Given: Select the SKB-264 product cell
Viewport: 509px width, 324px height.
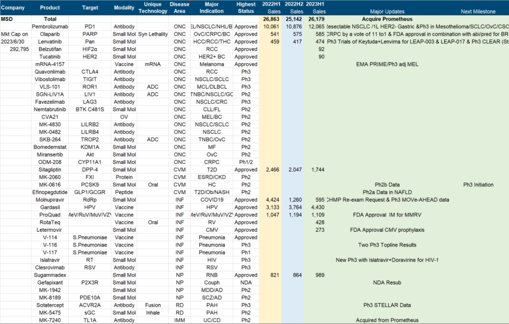Looking at the screenshot, I should click(x=50, y=139).
